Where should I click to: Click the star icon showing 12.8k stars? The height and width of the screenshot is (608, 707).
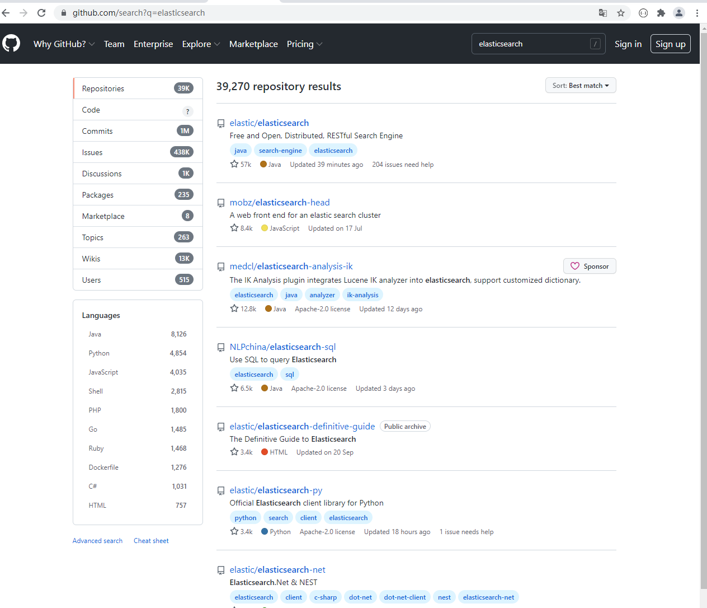click(x=234, y=308)
